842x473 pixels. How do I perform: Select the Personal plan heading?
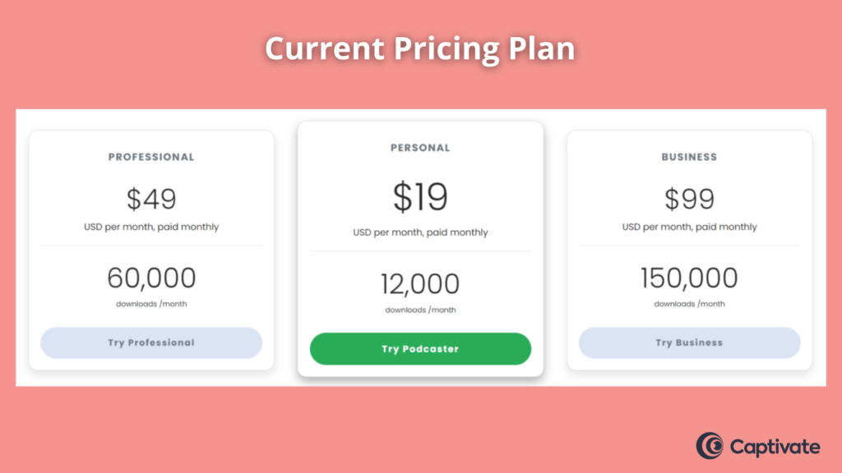click(x=420, y=148)
